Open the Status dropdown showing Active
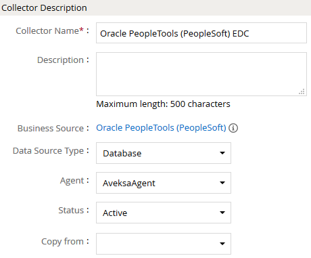Viewport: 311px width, 258px height. pyautogui.click(x=164, y=213)
